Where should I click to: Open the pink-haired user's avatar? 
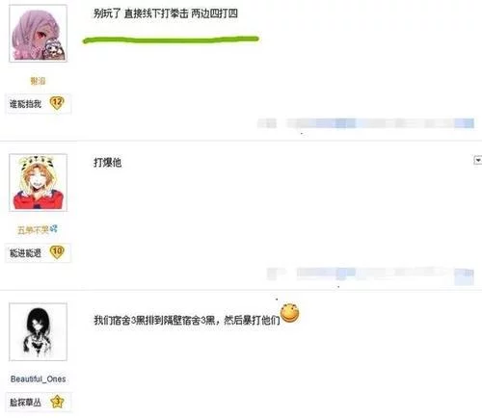pyautogui.click(x=39, y=33)
